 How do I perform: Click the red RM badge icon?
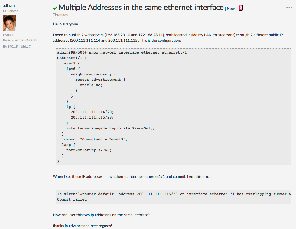pyautogui.click(x=241, y=8)
